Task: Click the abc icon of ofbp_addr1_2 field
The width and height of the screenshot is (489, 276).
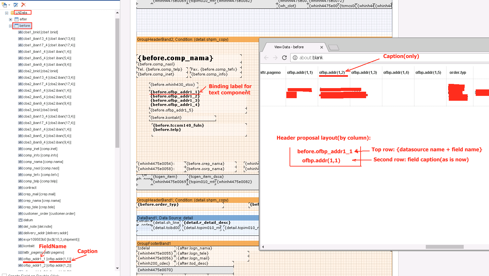Action: click(20, 265)
